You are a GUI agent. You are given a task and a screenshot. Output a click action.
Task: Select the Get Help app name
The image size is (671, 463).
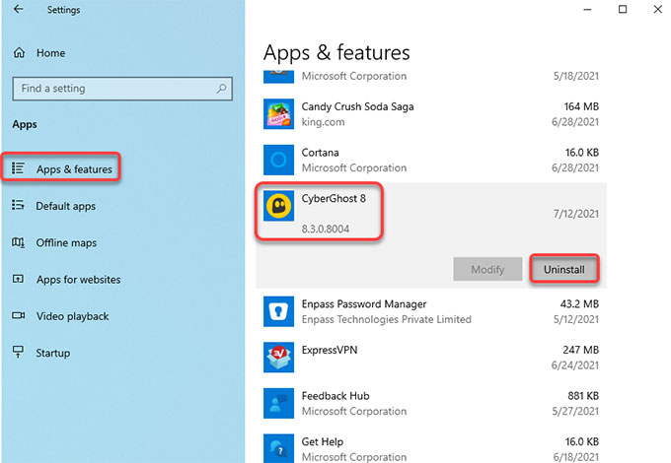[x=323, y=441]
